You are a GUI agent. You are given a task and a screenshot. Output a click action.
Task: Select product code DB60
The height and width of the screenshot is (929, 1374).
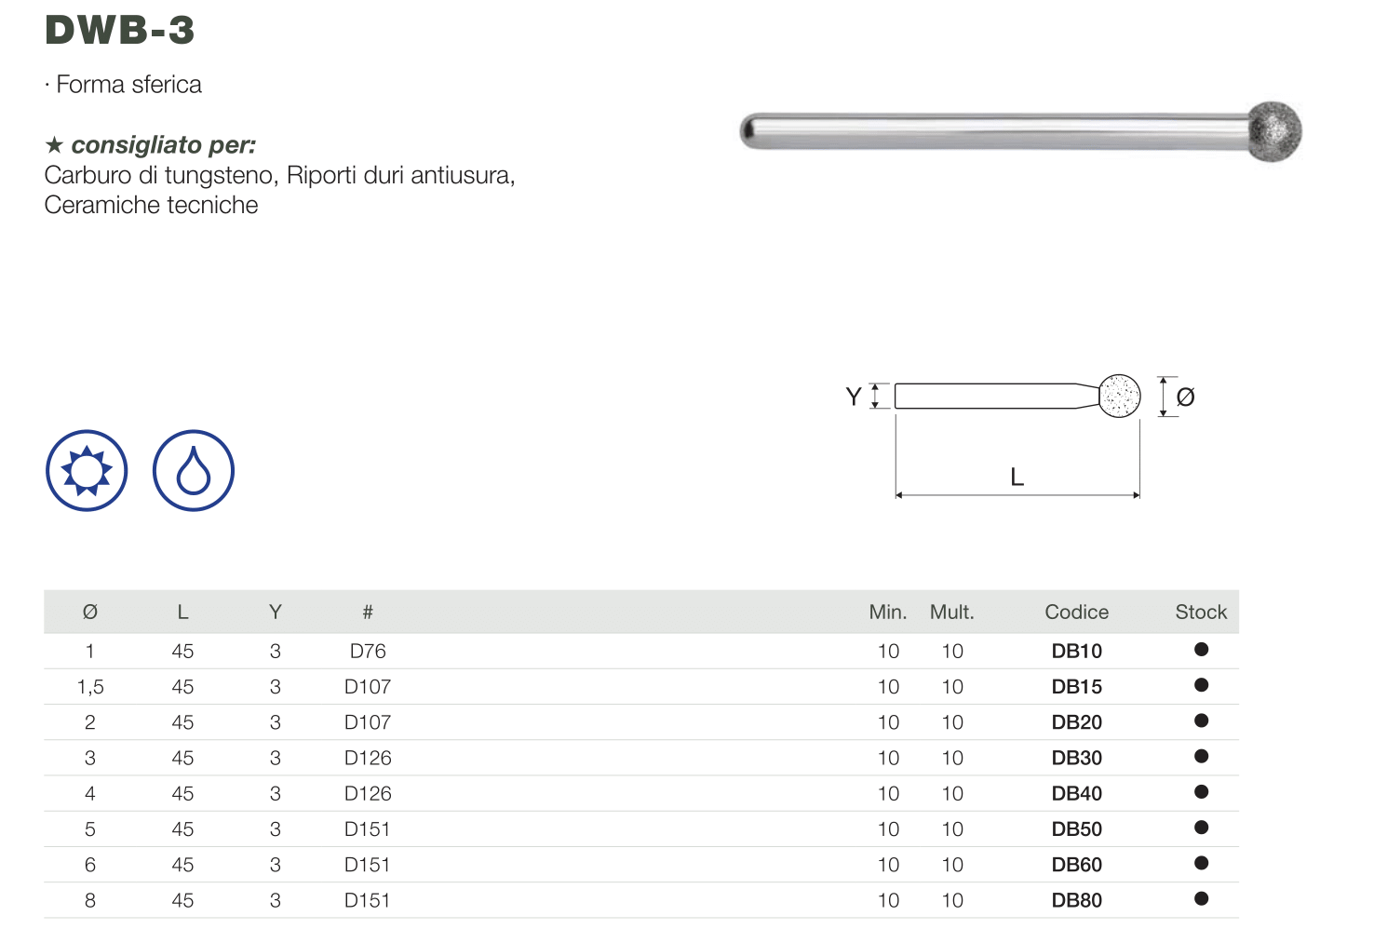click(1076, 865)
